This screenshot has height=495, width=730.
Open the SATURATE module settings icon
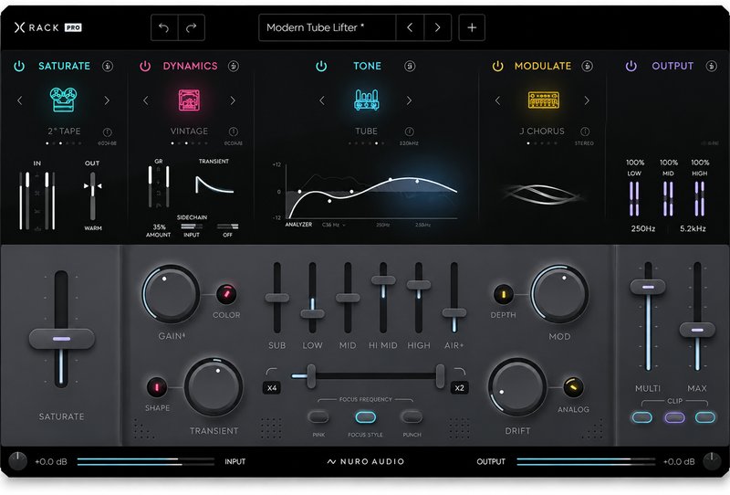tap(108, 66)
